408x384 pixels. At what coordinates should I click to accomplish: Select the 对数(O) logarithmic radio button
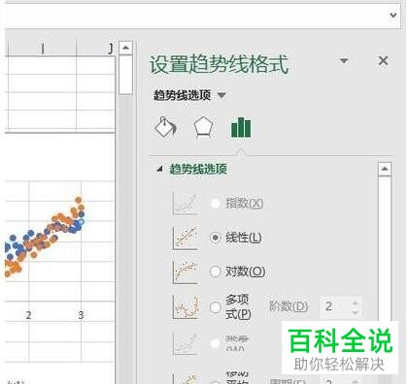pyautogui.click(x=216, y=272)
